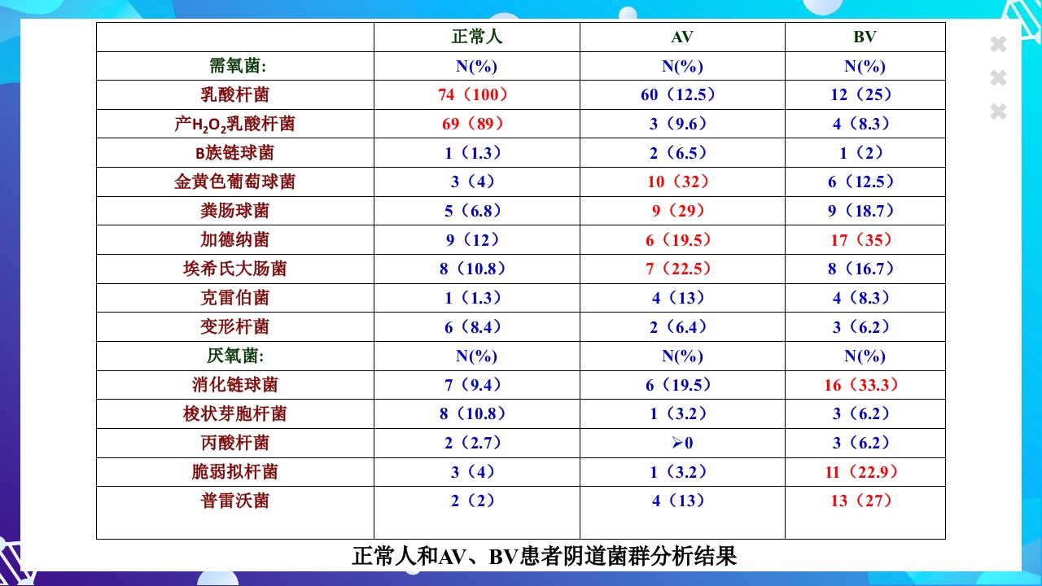
Task: Select the 加德纳菌 row label
Action: click(x=235, y=239)
